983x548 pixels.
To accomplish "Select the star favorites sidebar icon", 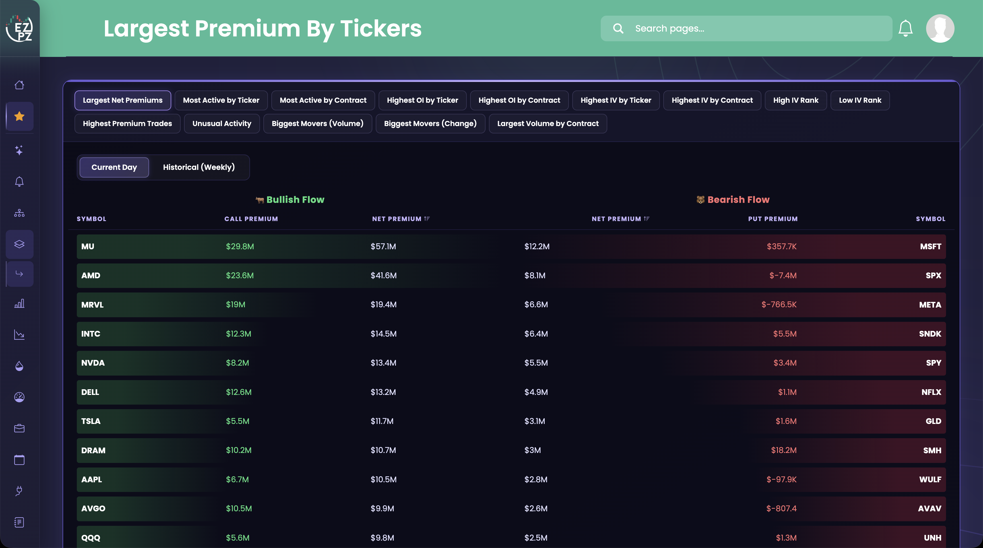I will [x=19, y=116].
